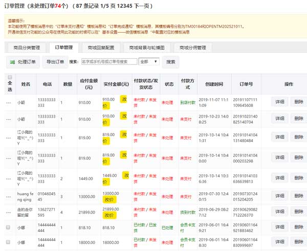307x251 pixels.
Task: Click the huang feng qing customer name
Action: [25, 197]
